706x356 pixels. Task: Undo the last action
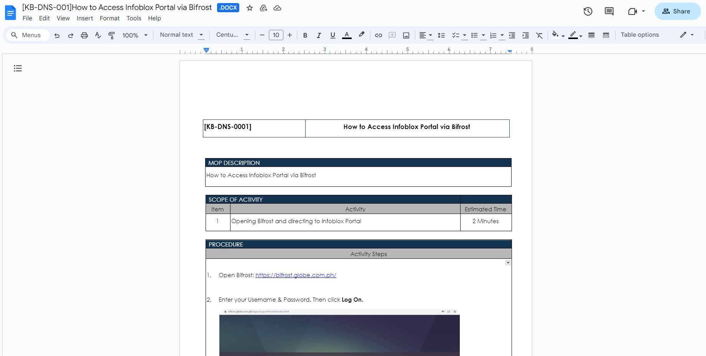click(x=57, y=35)
